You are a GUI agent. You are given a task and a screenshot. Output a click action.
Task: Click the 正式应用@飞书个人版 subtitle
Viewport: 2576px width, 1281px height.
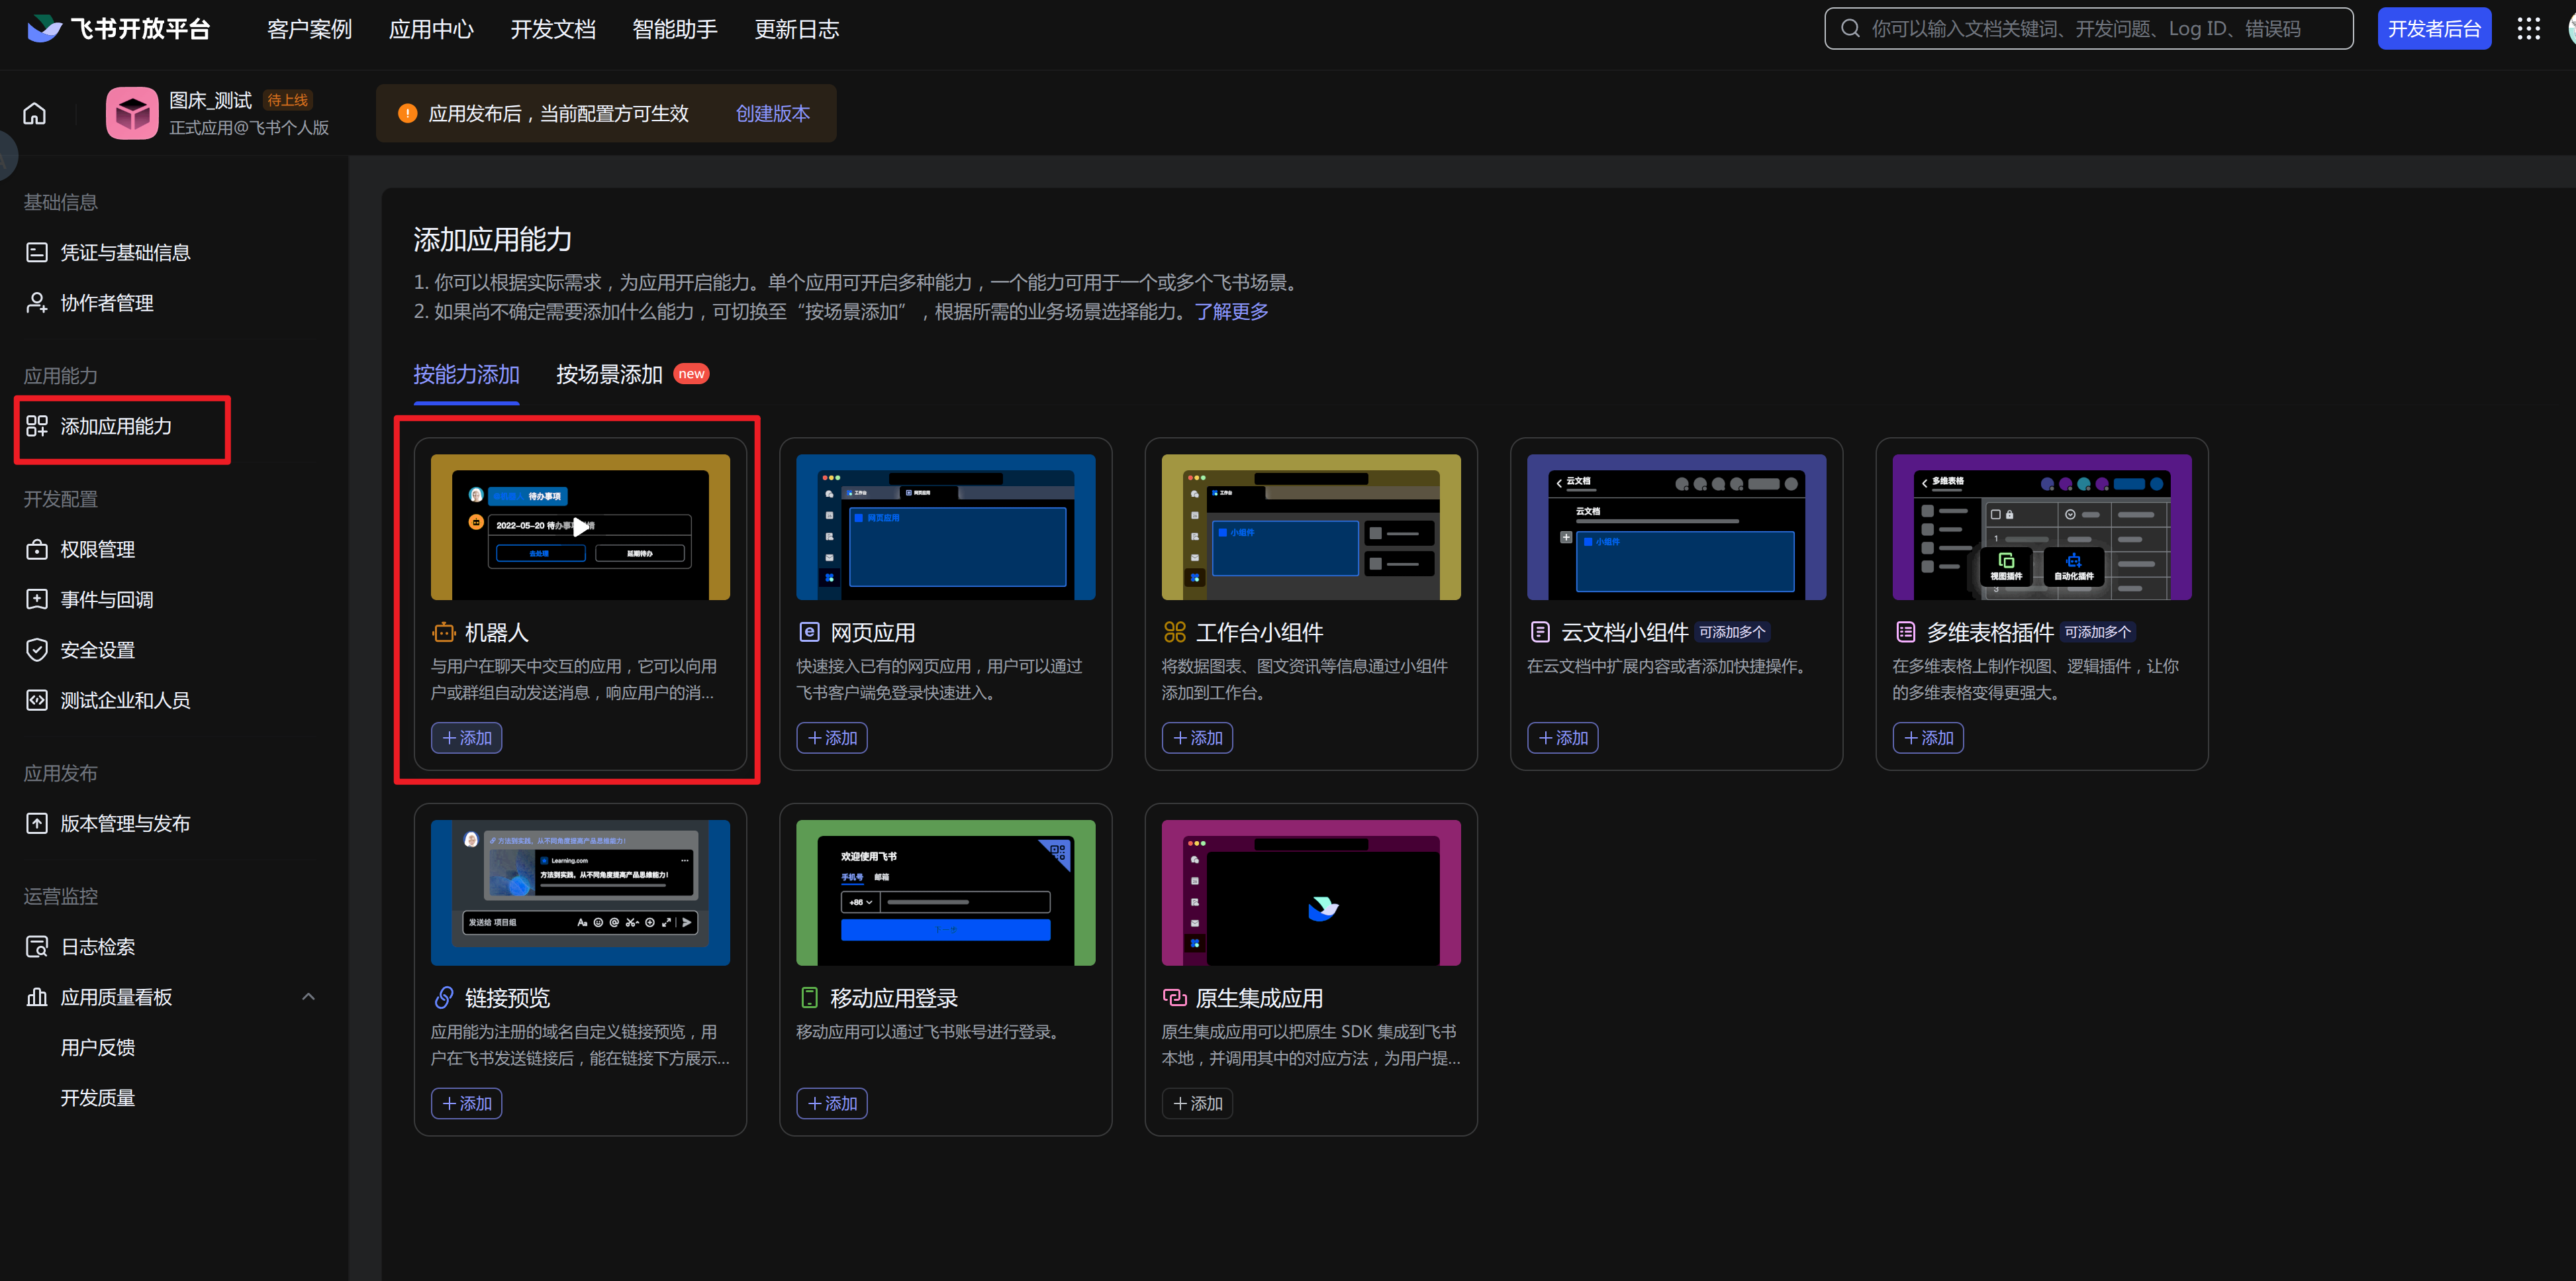tap(249, 128)
